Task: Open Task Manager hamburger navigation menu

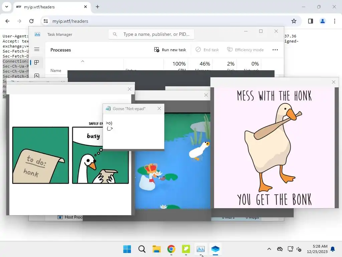Action: pos(37,50)
